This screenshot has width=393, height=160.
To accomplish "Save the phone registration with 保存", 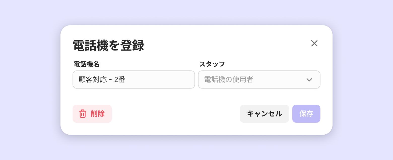I will click(x=306, y=114).
